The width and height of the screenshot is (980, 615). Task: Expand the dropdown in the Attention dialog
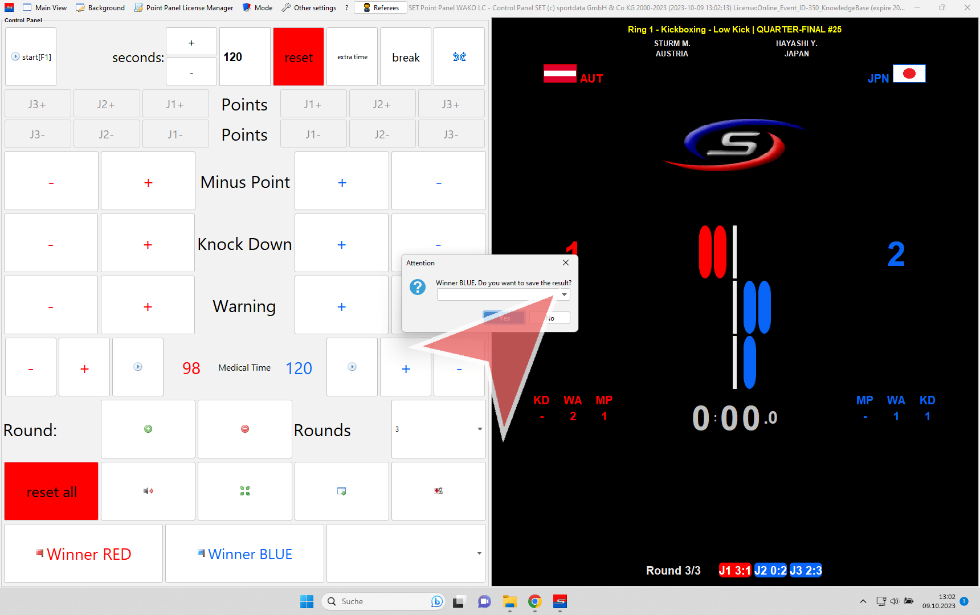[x=563, y=294]
